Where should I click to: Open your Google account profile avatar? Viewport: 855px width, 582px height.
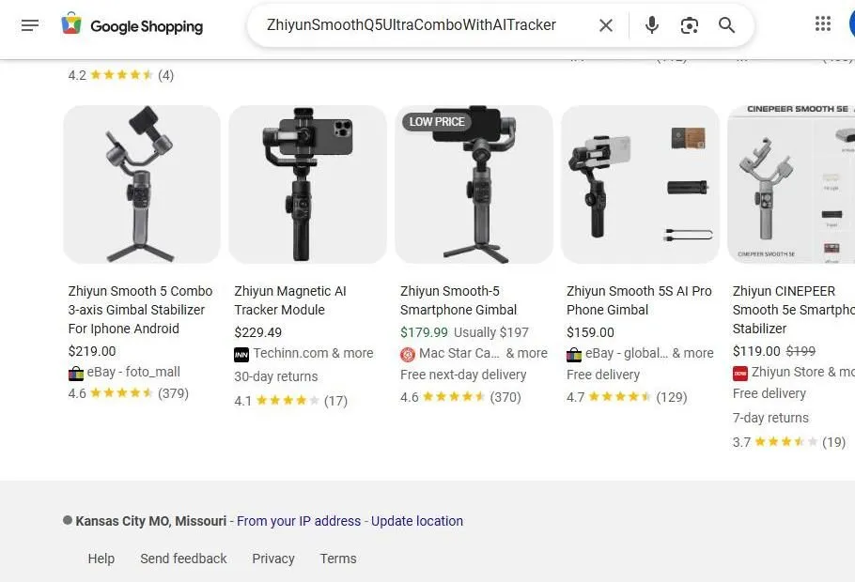(851, 25)
